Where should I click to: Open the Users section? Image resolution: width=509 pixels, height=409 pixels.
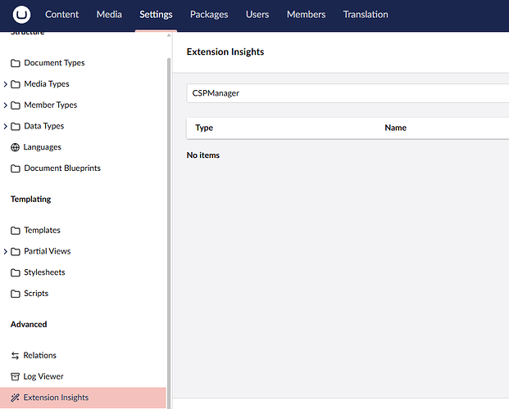click(x=257, y=15)
